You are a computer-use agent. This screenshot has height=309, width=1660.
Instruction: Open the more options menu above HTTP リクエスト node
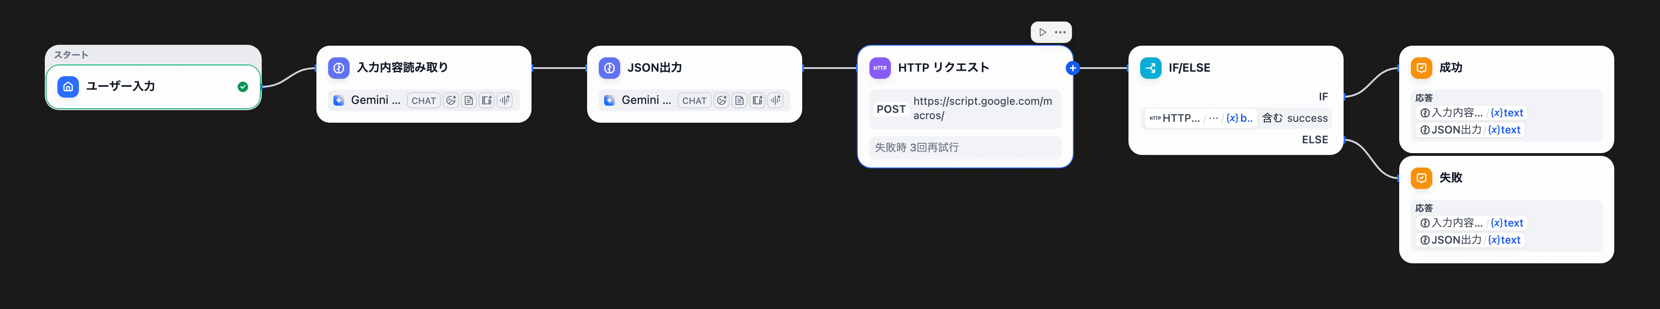(x=1060, y=31)
